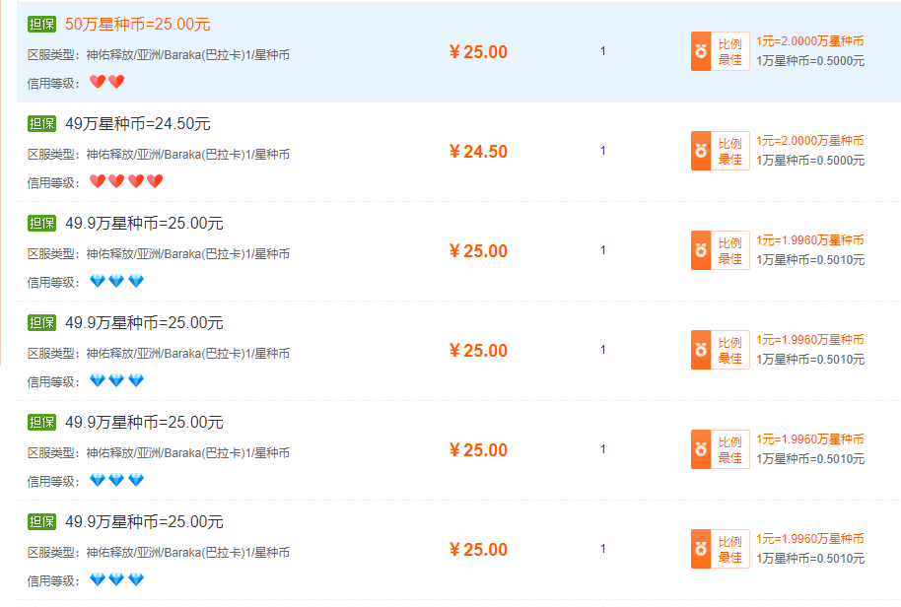Open the 50万星种币=25.00元 listing title
The width and height of the screenshot is (901, 607).
pos(137,24)
